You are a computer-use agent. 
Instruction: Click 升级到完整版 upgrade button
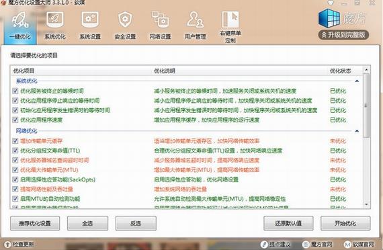(x=343, y=35)
